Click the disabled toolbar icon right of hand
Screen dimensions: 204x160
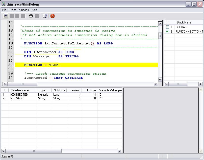37,16
